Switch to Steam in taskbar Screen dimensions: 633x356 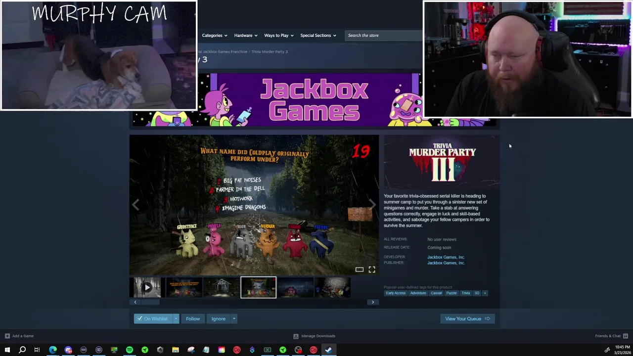coord(329,350)
